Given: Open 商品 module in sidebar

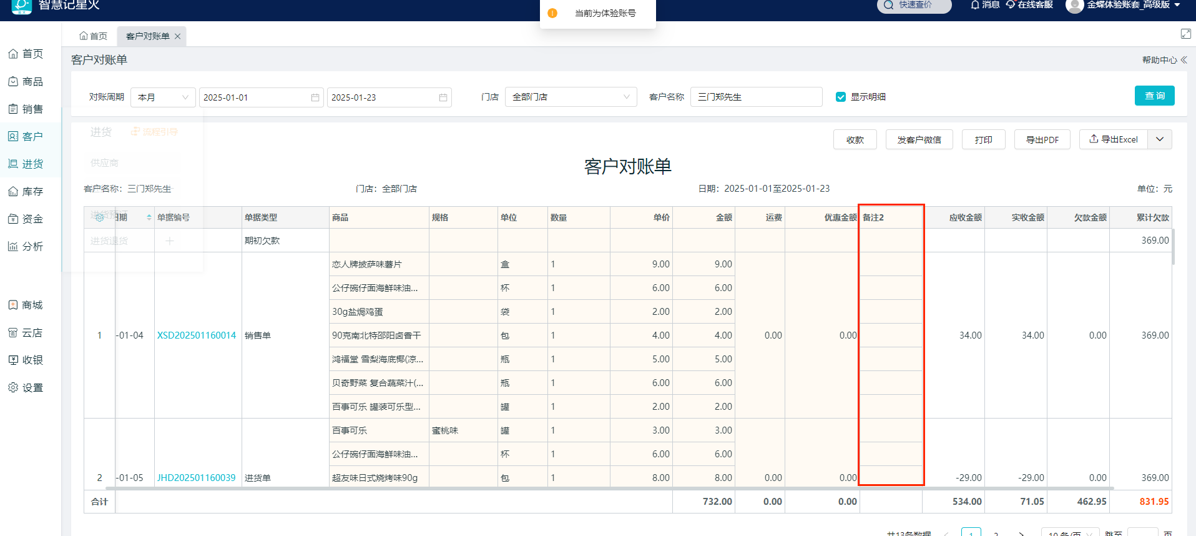Looking at the screenshot, I should click(26, 81).
